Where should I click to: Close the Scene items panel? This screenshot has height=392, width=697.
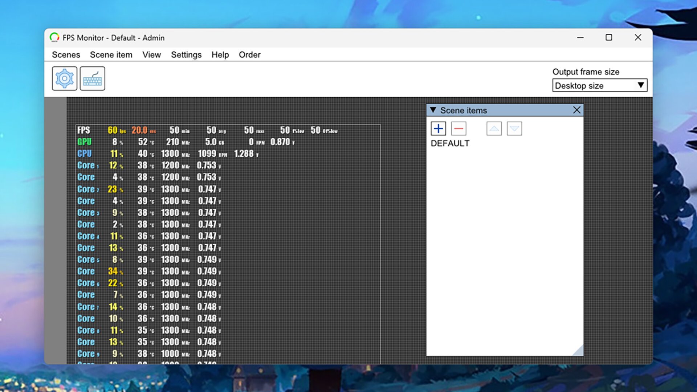click(x=576, y=110)
